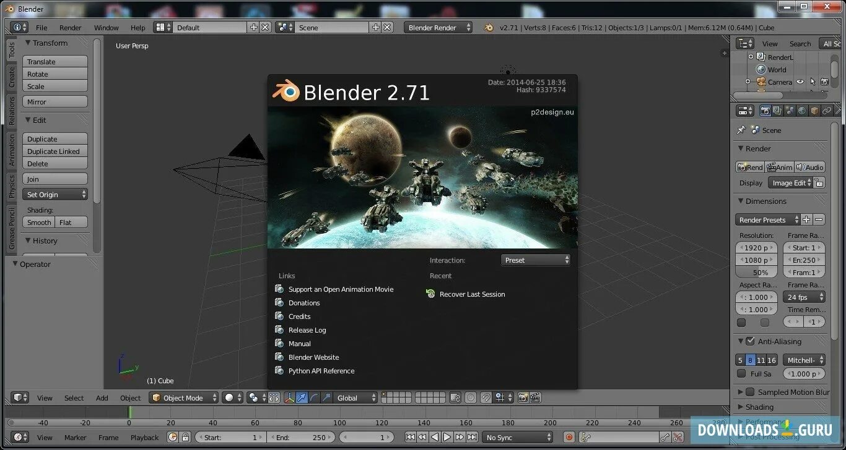Select Scene properties tab icon

[x=790, y=111]
